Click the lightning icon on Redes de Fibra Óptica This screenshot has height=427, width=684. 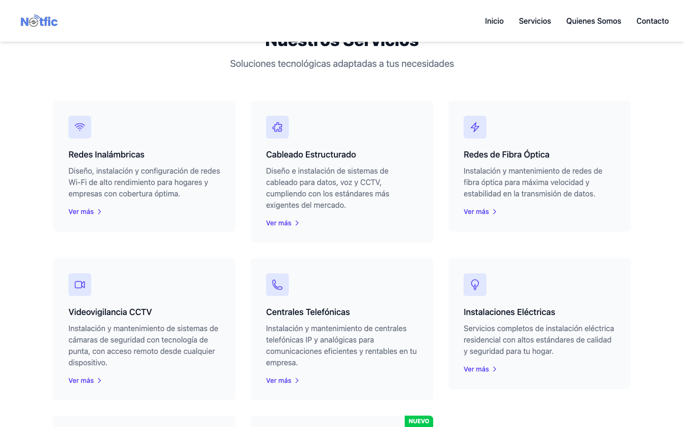475,127
